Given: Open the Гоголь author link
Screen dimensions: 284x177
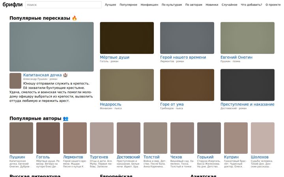Looking at the screenshot, I should click(x=43, y=157).
